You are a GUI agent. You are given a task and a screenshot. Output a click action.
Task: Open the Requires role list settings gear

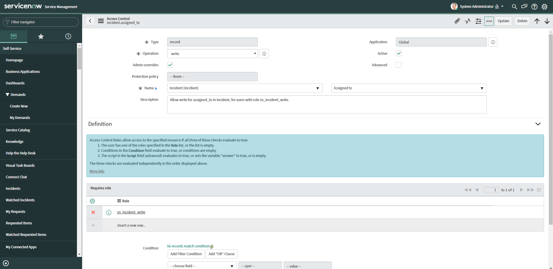[92, 201]
